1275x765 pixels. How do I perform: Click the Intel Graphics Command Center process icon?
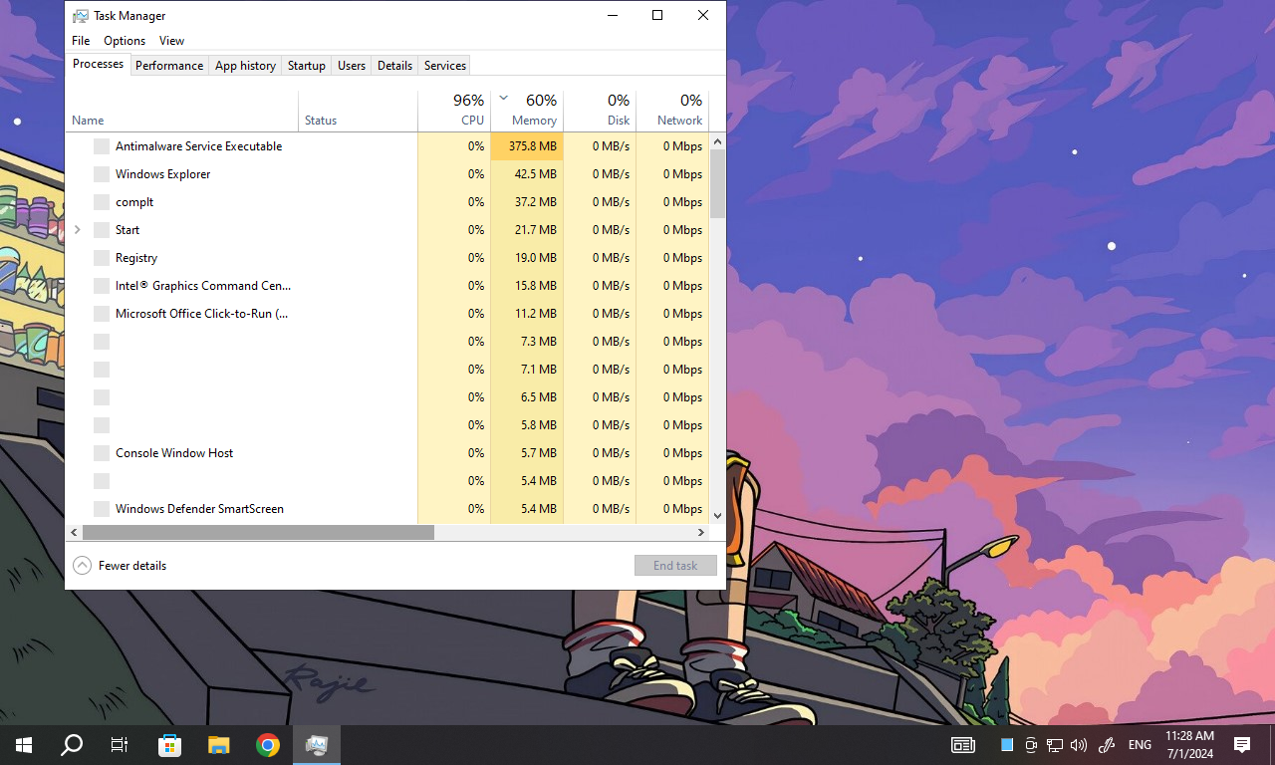(102, 286)
